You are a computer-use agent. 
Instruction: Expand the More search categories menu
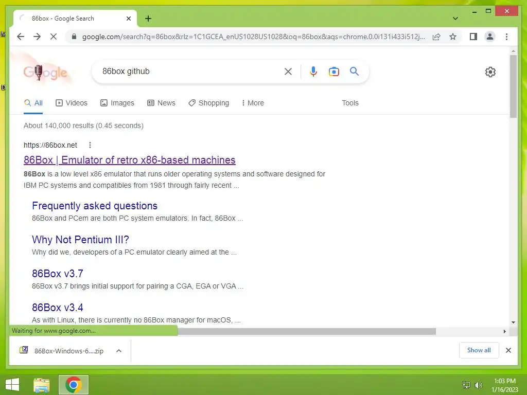point(253,103)
